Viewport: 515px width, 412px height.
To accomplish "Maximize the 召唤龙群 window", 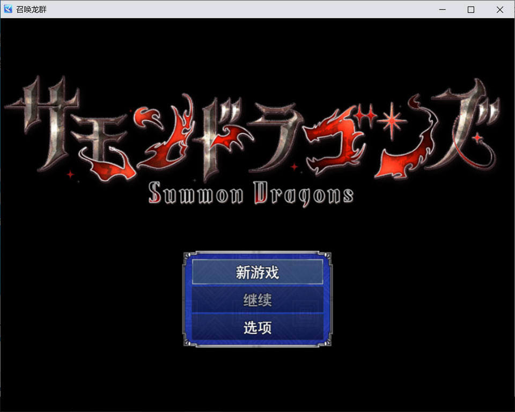I will coord(470,10).
